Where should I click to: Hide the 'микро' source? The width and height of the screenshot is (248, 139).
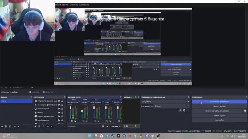[x=59, y=112]
